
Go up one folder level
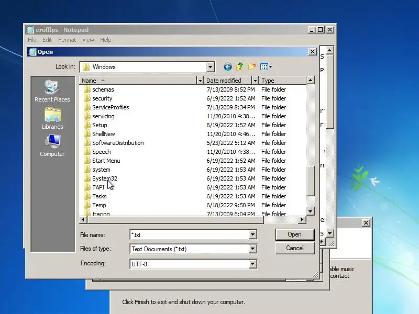[240, 66]
